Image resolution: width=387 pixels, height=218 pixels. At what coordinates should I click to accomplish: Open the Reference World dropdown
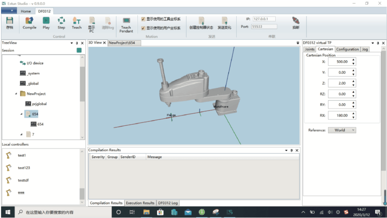coord(342,130)
